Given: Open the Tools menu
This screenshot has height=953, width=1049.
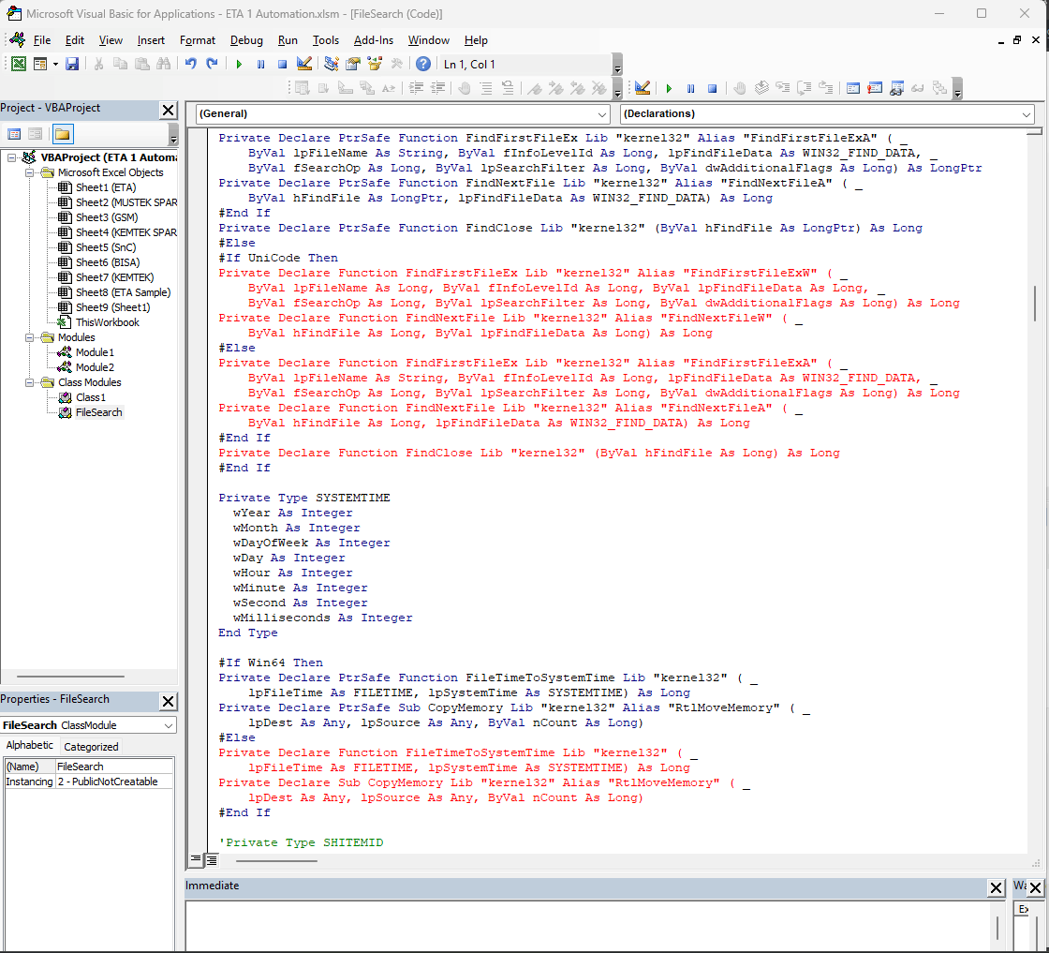Looking at the screenshot, I should click(325, 40).
